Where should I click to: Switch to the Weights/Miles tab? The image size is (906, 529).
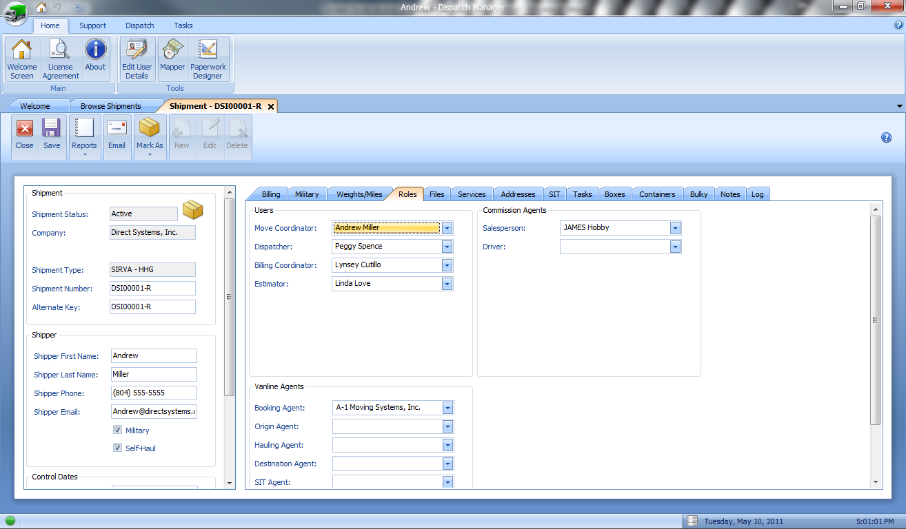(x=359, y=194)
